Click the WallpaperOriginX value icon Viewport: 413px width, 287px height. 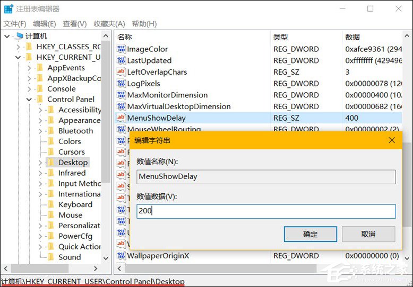pos(121,256)
